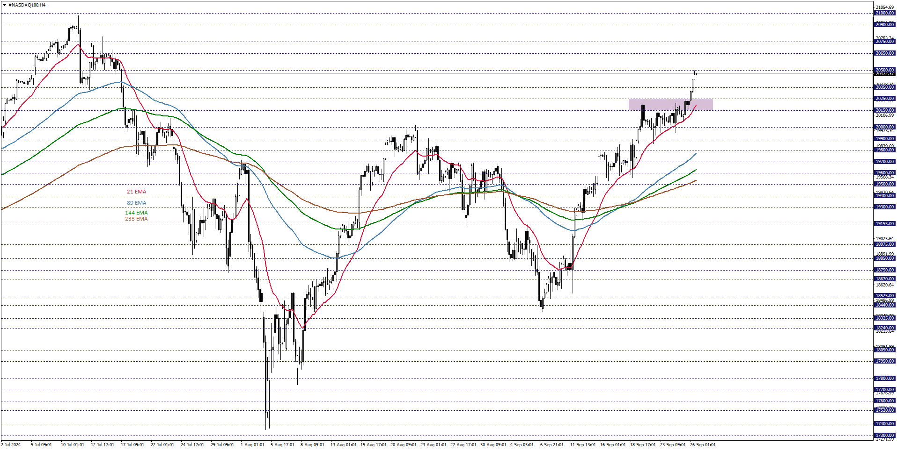Click the 20350.00 price level label
This screenshot has width=897, height=450.
click(885, 87)
